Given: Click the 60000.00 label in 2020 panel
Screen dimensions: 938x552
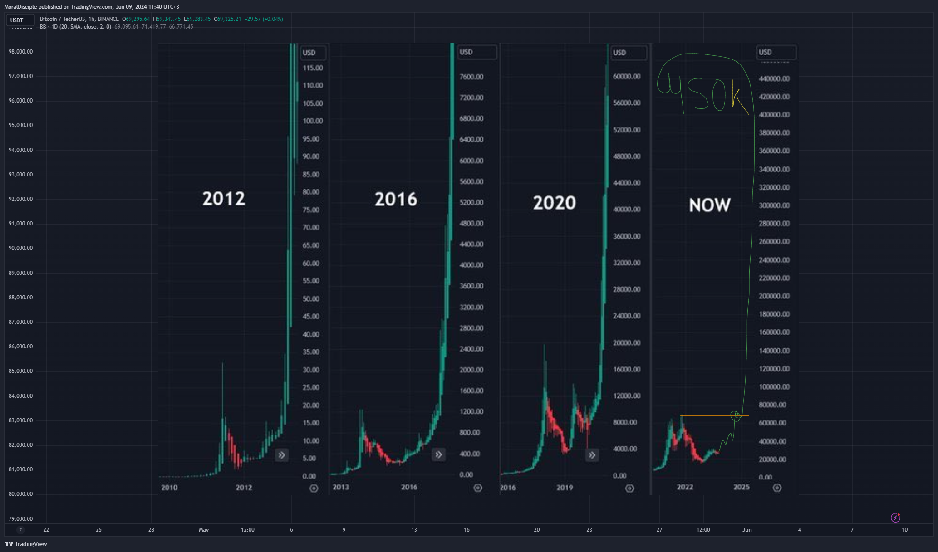Looking at the screenshot, I should point(627,76).
